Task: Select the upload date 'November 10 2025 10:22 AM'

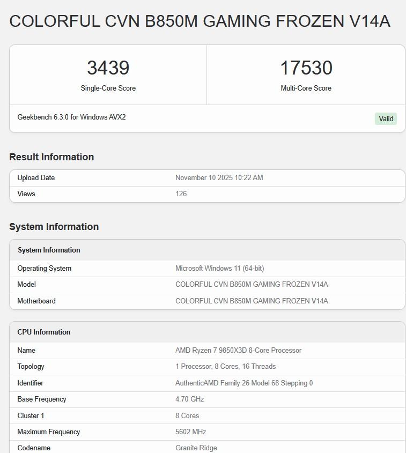Action: (x=219, y=177)
